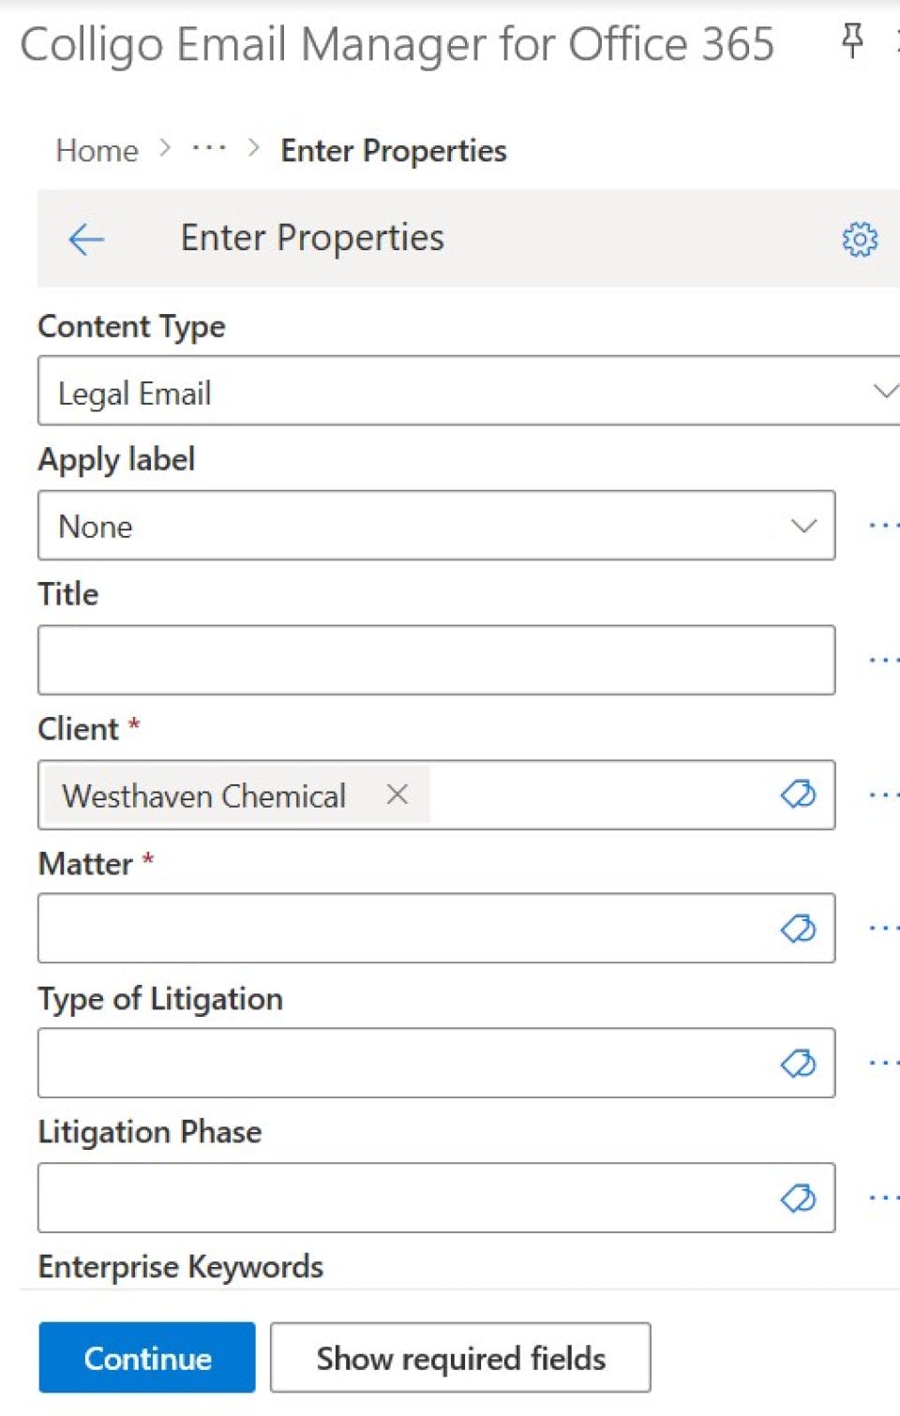Click Show required fields button
Image resolution: width=900 pixels, height=1416 pixels.
coord(460,1358)
